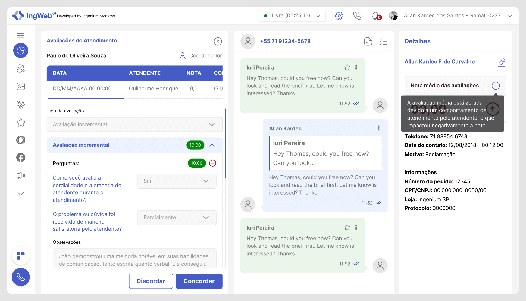Edit Allan Kardec F. de Carvalho pencil icon

(x=502, y=62)
